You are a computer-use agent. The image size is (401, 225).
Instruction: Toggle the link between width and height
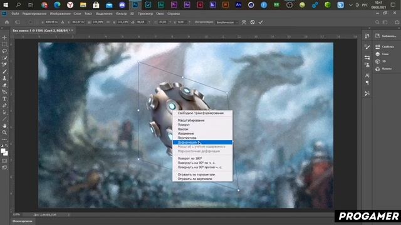[x=108, y=22]
